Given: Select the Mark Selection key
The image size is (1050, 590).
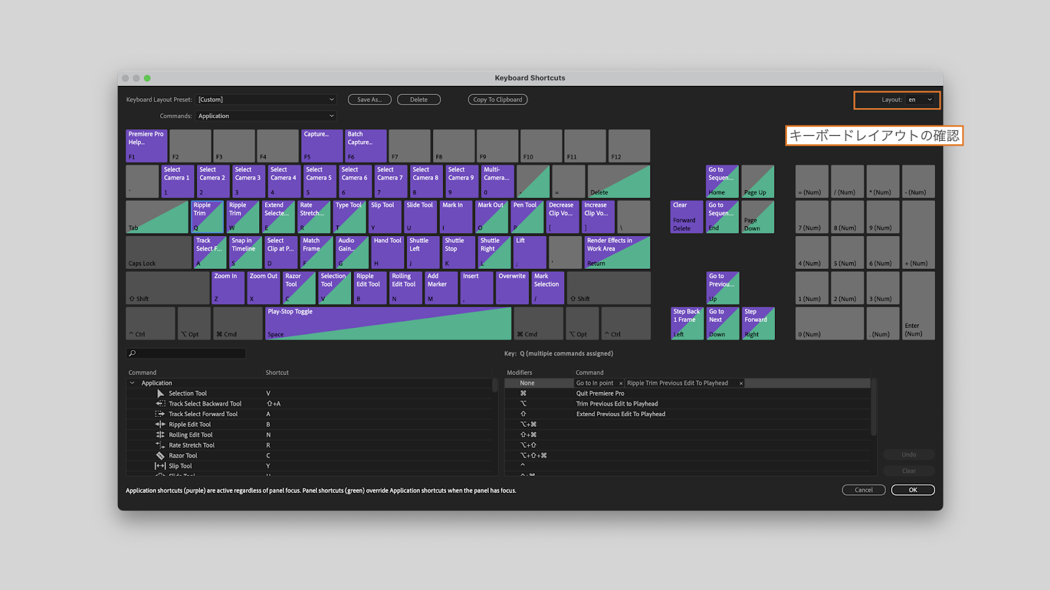Looking at the screenshot, I should pyautogui.click(x=548, y=288).
